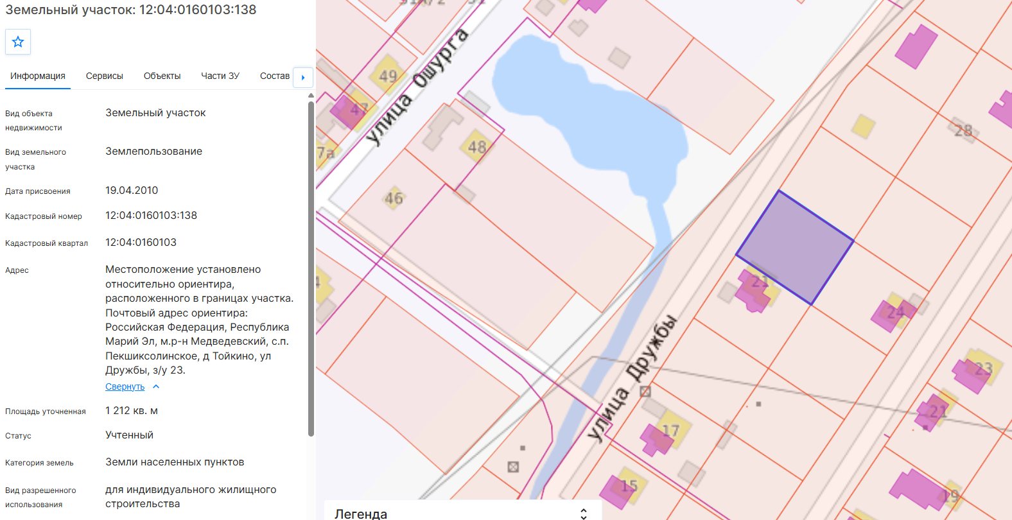Select building number 48 on map
The width and height of the screenshot is (1012, 520).
476,147
